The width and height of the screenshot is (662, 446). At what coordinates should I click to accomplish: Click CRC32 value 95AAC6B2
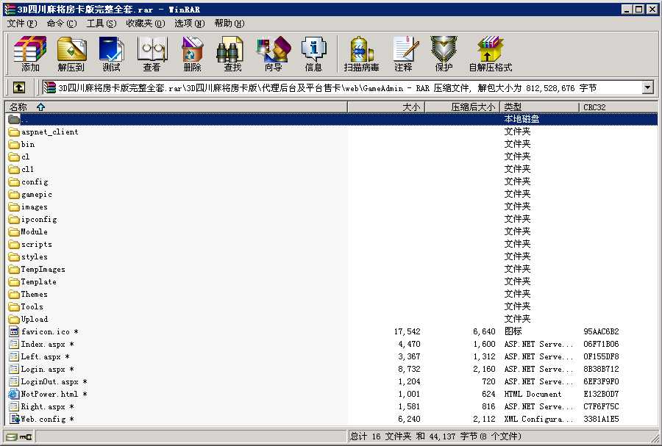pos(601,332)
